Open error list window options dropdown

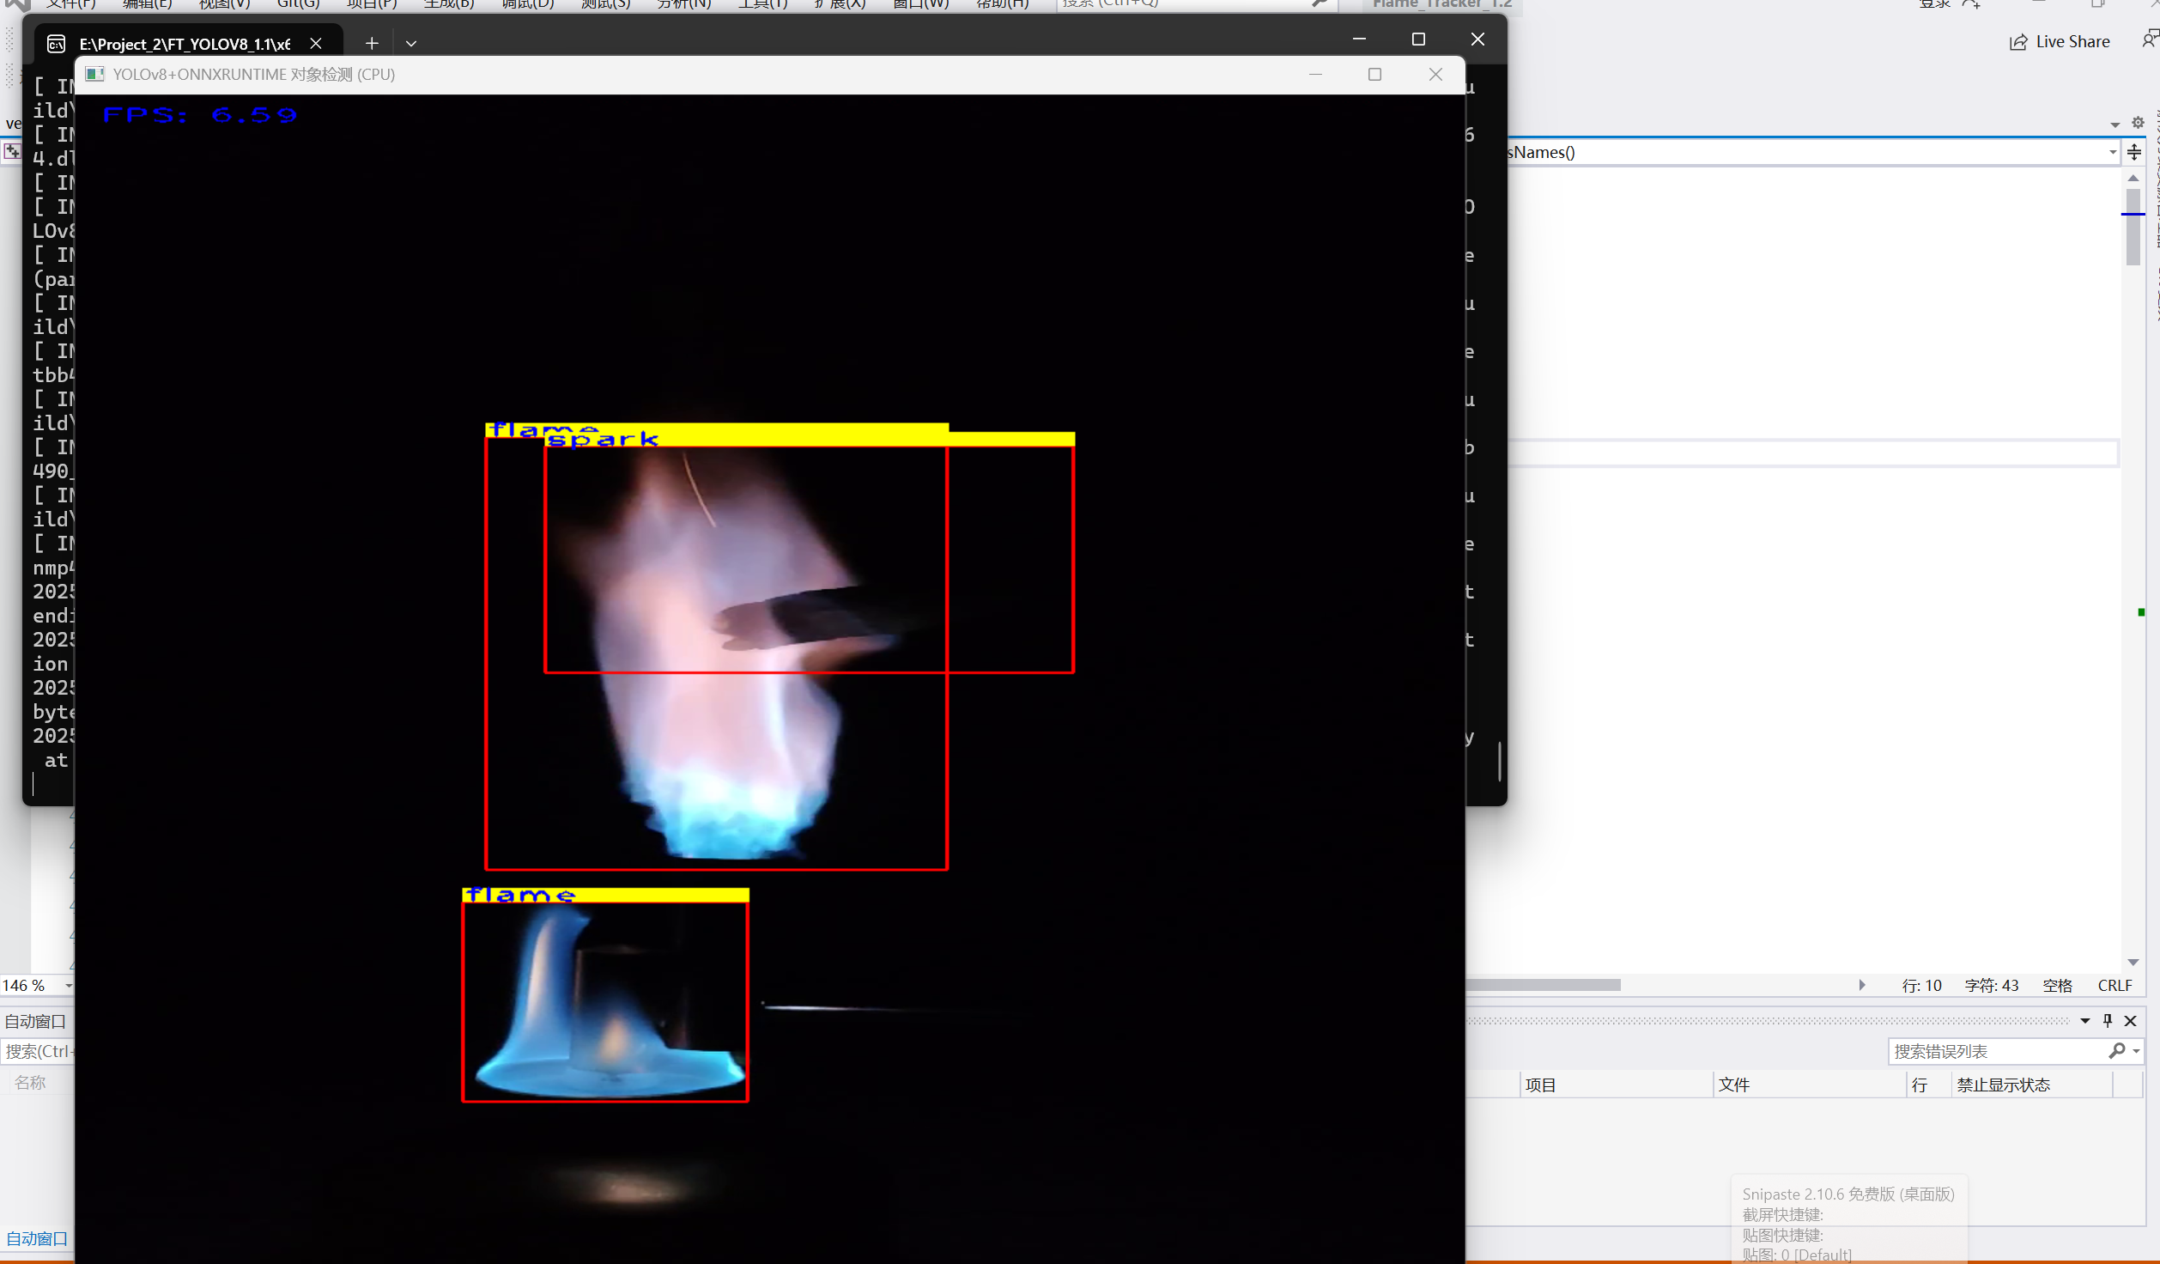(x=2085, y=1020)
